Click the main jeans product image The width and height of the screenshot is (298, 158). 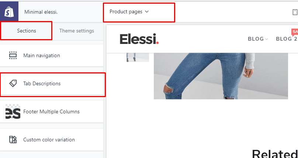coord(221,76)
